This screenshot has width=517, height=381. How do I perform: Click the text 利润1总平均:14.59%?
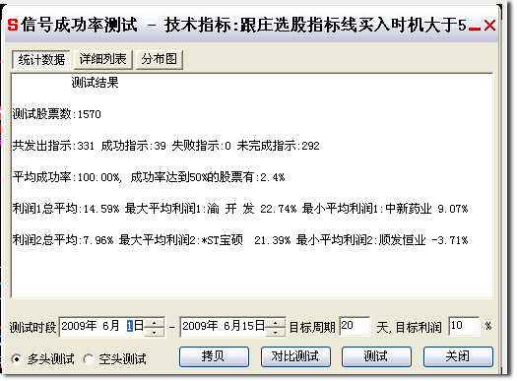coord(66,209)
